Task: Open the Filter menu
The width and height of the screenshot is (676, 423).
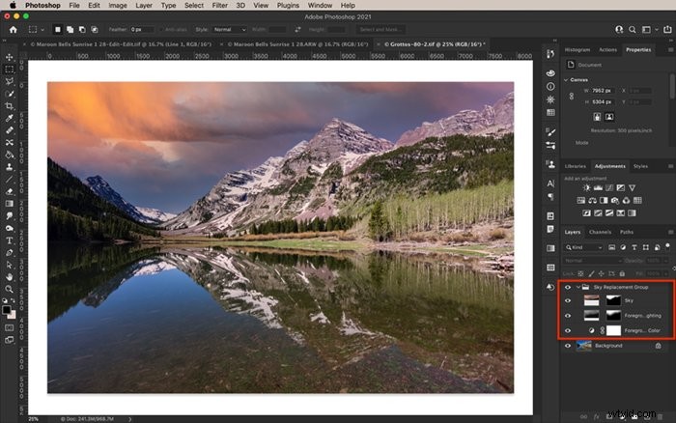Action: click(x=219, y=5)
